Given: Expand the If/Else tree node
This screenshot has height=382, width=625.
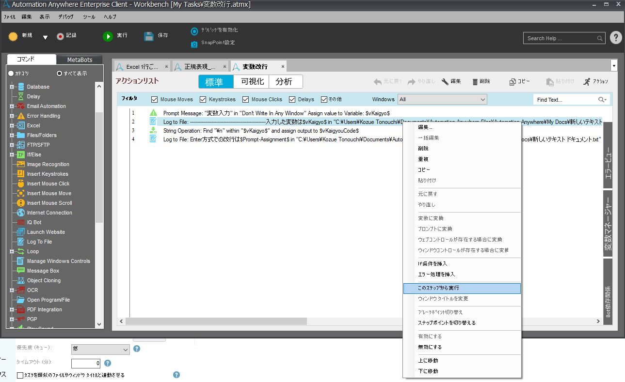Looking at the screenshot, I should (12, 154).
